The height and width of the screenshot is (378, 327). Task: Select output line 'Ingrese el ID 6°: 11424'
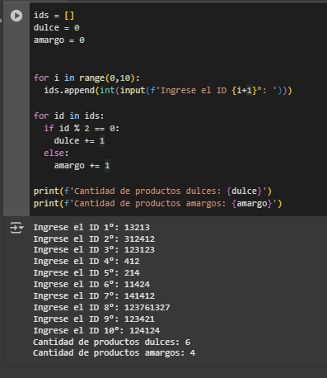(x=91, y=285)
